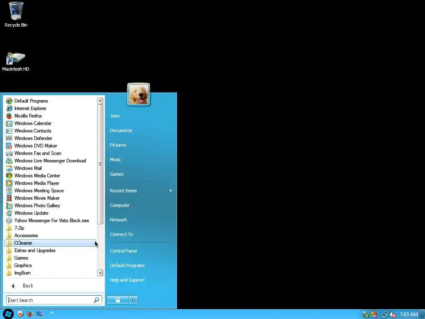Viewport: 425px width, 319px height.
Task: Expand the CCleaner folder
Action: click(50, 243)
